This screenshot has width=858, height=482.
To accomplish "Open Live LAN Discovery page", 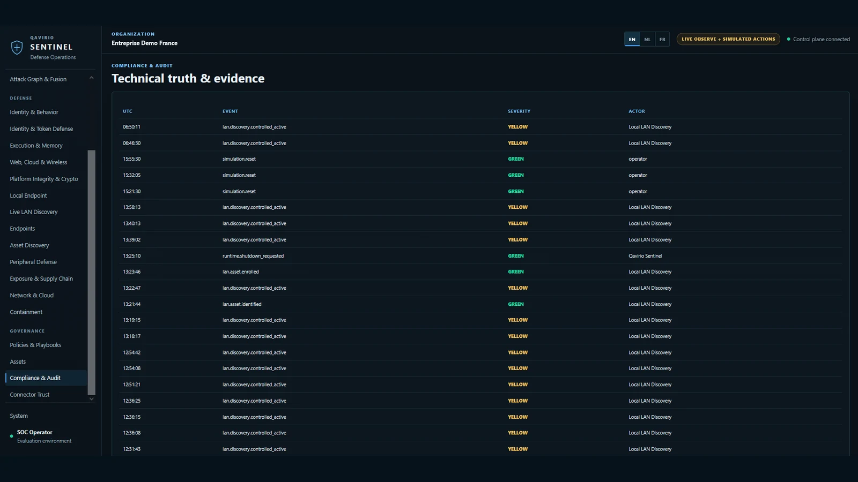I will (x=34, y=212).
